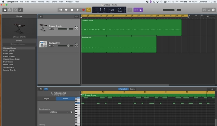Screen dimensions: 217x126
Task: Start recording with the Record button
Action: click(x=83, y=10)
